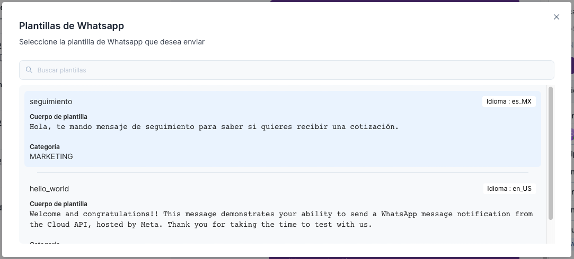Click the magnifier icon in search bar
The image size is (574, 259).
[29, 70]
